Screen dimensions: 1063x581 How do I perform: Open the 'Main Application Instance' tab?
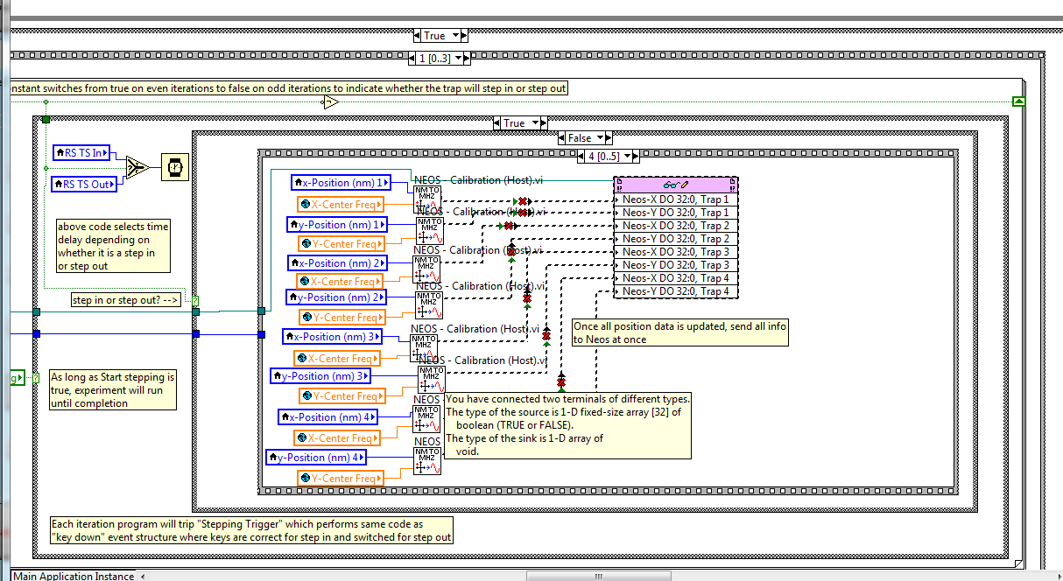click(74, 576)
